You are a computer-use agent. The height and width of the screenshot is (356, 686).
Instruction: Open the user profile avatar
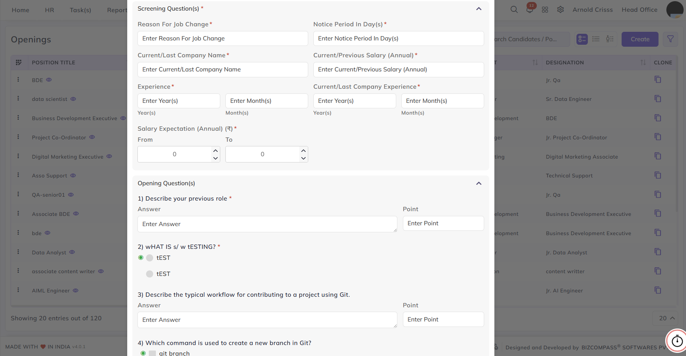[x=675, y=9]
